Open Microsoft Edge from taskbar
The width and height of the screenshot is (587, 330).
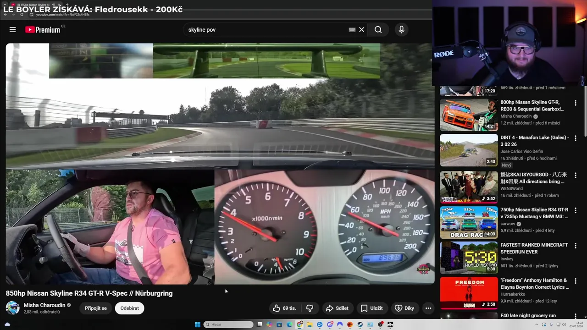(289, 324)
